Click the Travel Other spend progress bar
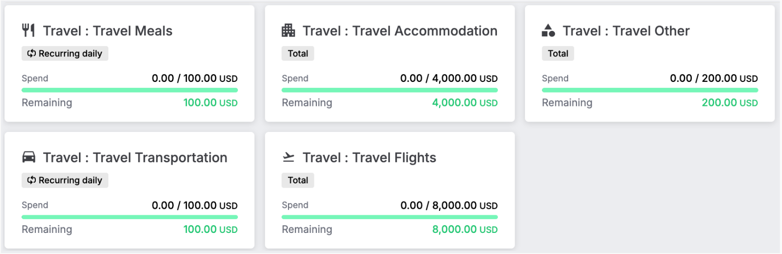 click(x=650, y=90)
